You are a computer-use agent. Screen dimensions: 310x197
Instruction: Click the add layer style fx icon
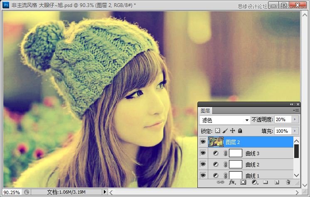point(232,182)
